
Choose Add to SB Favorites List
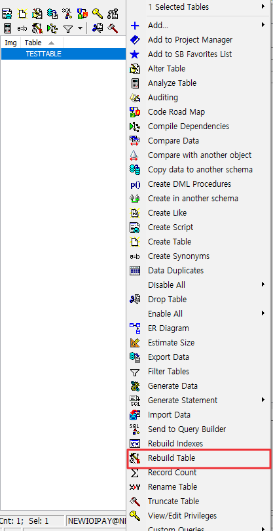[198, 54]
